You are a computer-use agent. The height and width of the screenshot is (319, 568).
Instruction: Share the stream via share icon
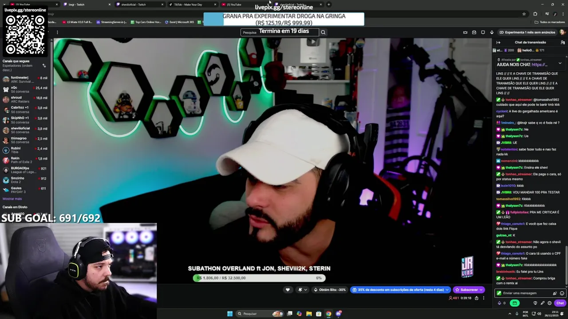(477, 298)
